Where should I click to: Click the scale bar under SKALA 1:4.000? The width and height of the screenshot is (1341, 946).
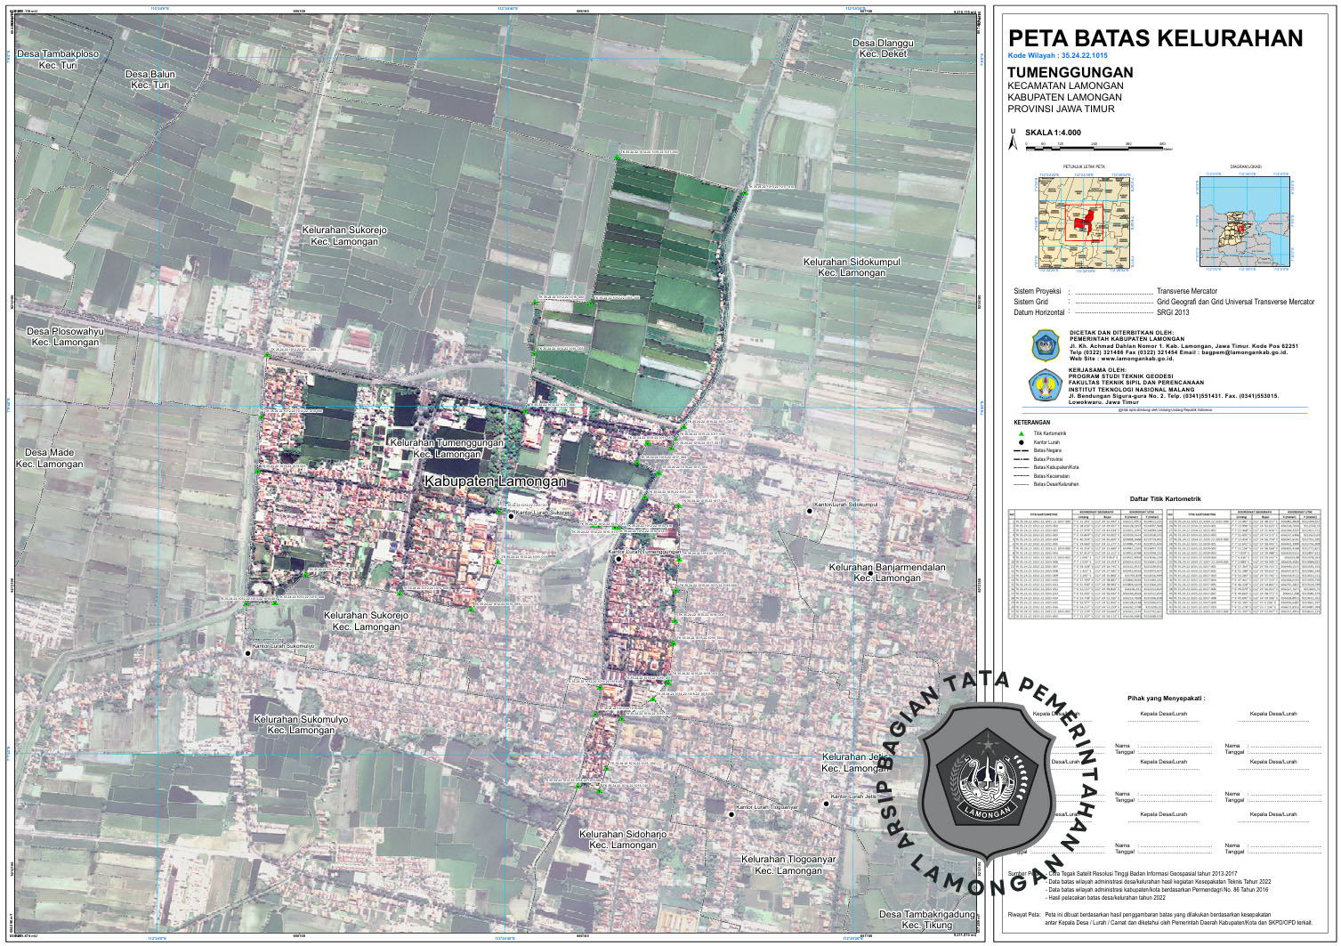point(1095,149)
